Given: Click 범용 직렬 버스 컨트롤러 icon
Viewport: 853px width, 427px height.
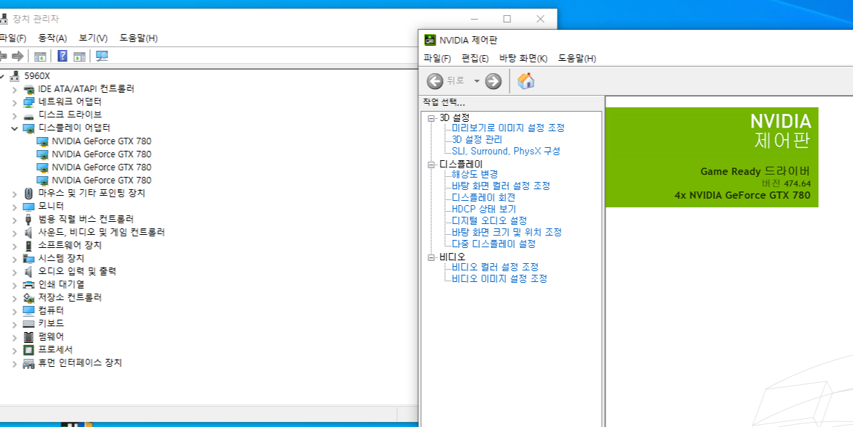Looking at the screenshot, I should (x=29, y=220).
